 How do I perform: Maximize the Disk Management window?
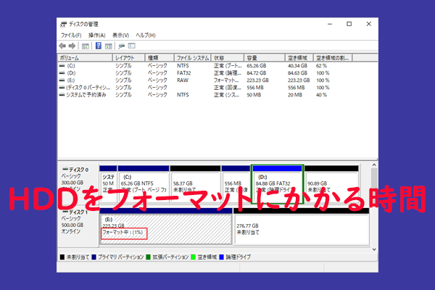tap(349, 24)
